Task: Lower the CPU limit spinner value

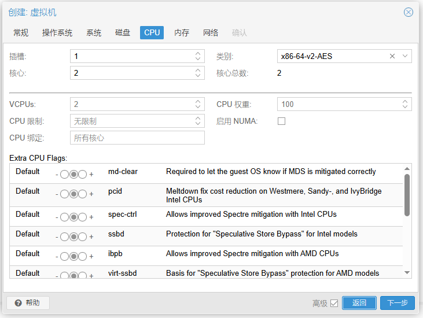Action: [198, 124]
